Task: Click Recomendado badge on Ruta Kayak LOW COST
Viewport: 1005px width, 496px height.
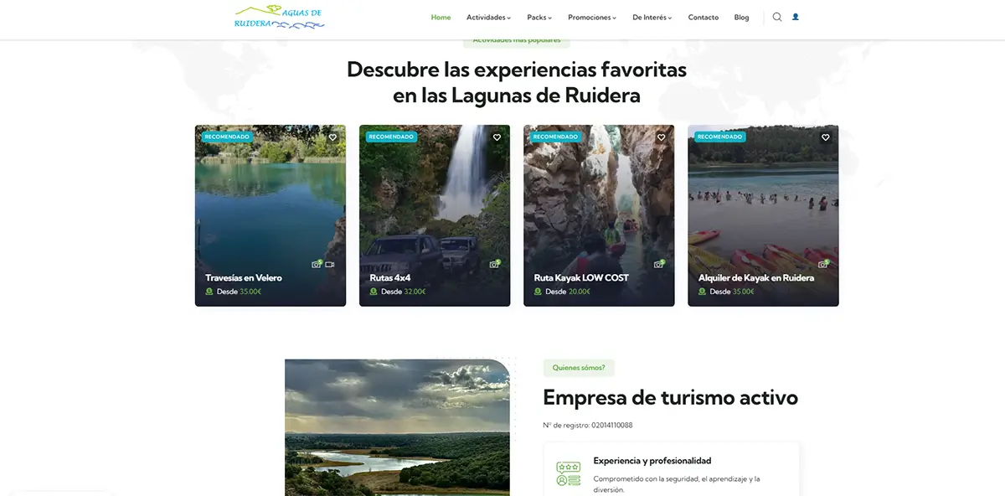Action: [x=555, y=137]
